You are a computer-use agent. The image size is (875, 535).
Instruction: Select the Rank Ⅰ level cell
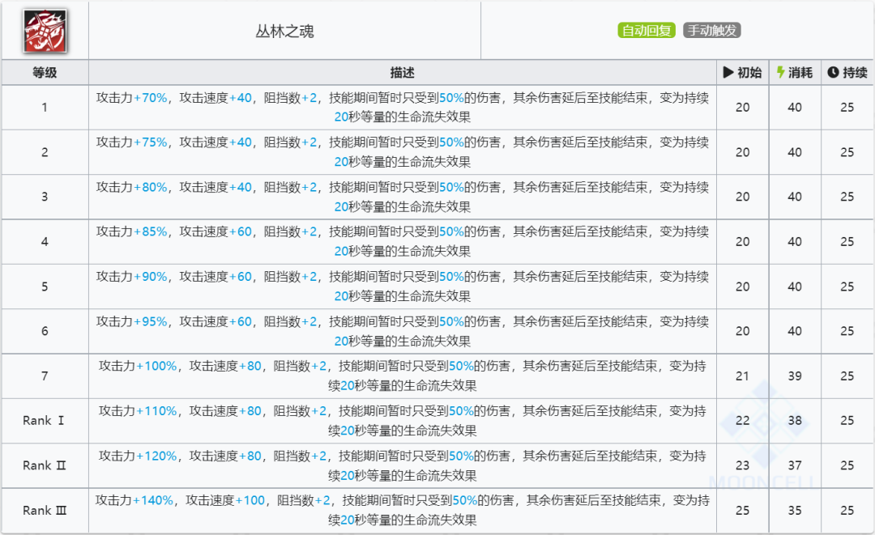click(x=45, y=420)
